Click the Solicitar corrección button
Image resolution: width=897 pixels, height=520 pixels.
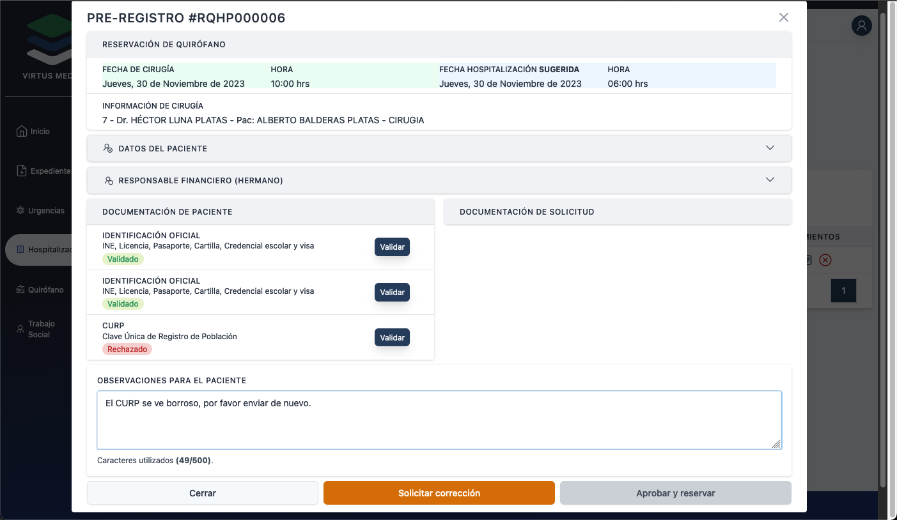[439, 493]
